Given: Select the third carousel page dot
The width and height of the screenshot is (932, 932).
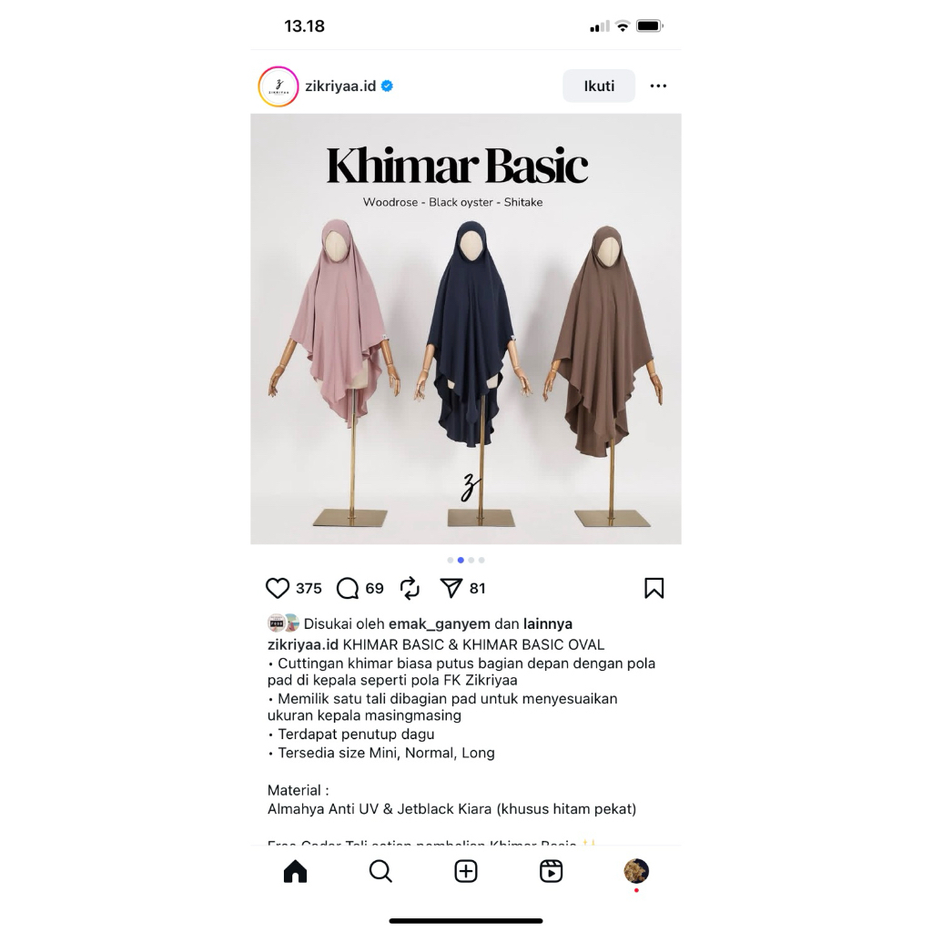Looking at the screenshot, I should coord(471,560).
